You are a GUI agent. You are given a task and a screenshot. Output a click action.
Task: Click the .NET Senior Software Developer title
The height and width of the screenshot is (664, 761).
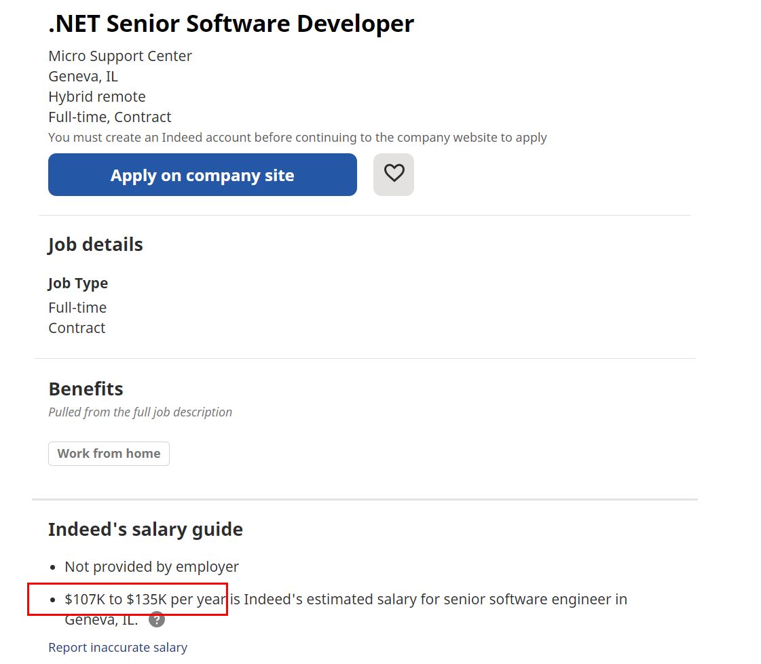coord(231,24)
